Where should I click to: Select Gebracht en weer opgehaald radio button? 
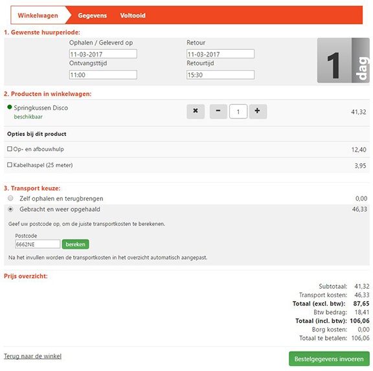coord(10,209)
